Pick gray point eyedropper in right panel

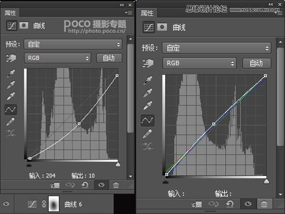point(148,93)
